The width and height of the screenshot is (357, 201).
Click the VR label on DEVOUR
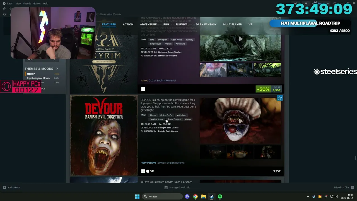click(152, 171)
